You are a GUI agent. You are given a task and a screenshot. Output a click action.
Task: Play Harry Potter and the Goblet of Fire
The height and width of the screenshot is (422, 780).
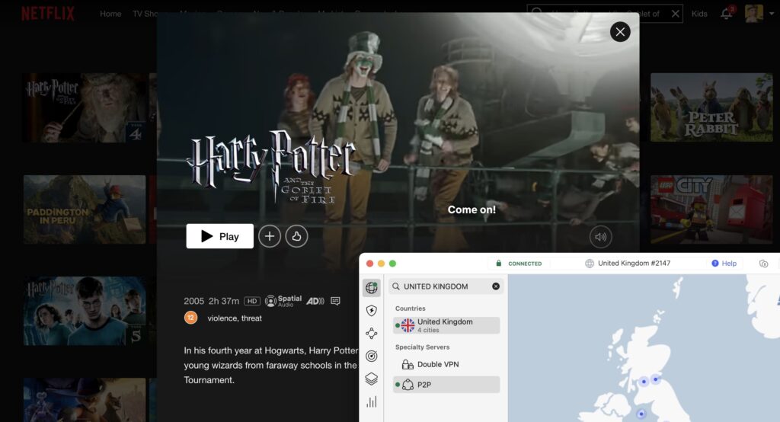(219, 236)
